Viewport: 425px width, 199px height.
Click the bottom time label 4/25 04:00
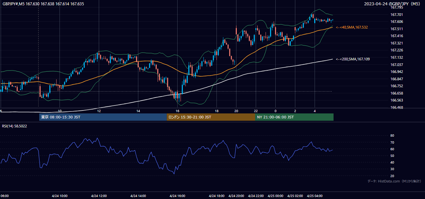pos(315,196)
